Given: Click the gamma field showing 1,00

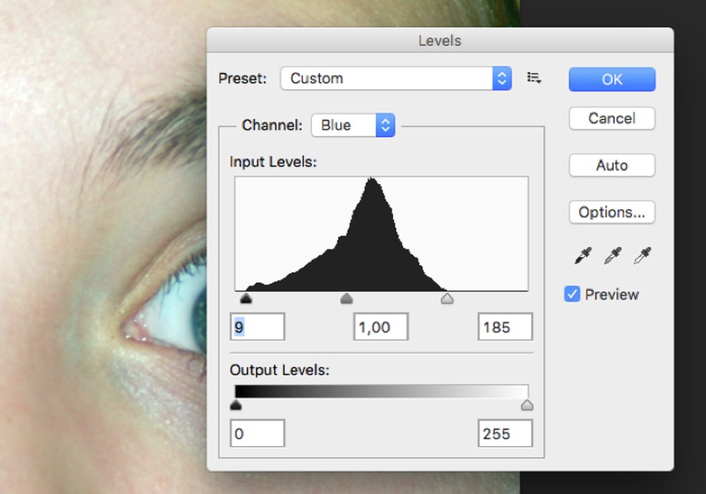Looking at the screenshot, I should tap(381, 327).
